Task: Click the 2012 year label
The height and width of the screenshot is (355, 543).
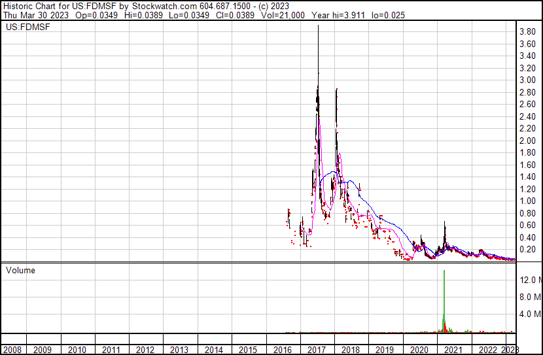Action: [146, 350]
